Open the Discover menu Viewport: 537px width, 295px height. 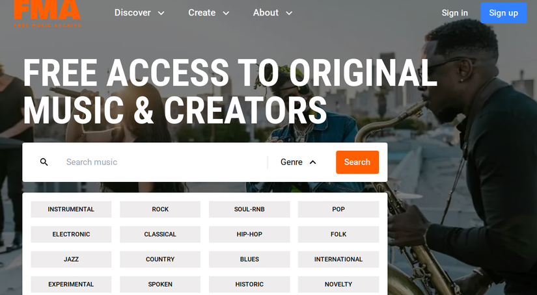pos(139,12)
